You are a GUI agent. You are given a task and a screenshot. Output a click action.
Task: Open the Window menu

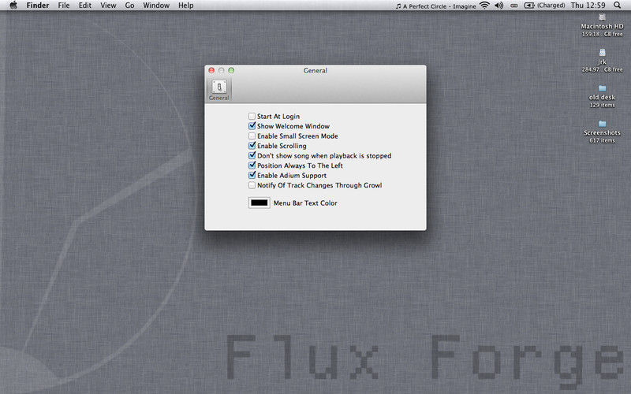pos(156,6)
